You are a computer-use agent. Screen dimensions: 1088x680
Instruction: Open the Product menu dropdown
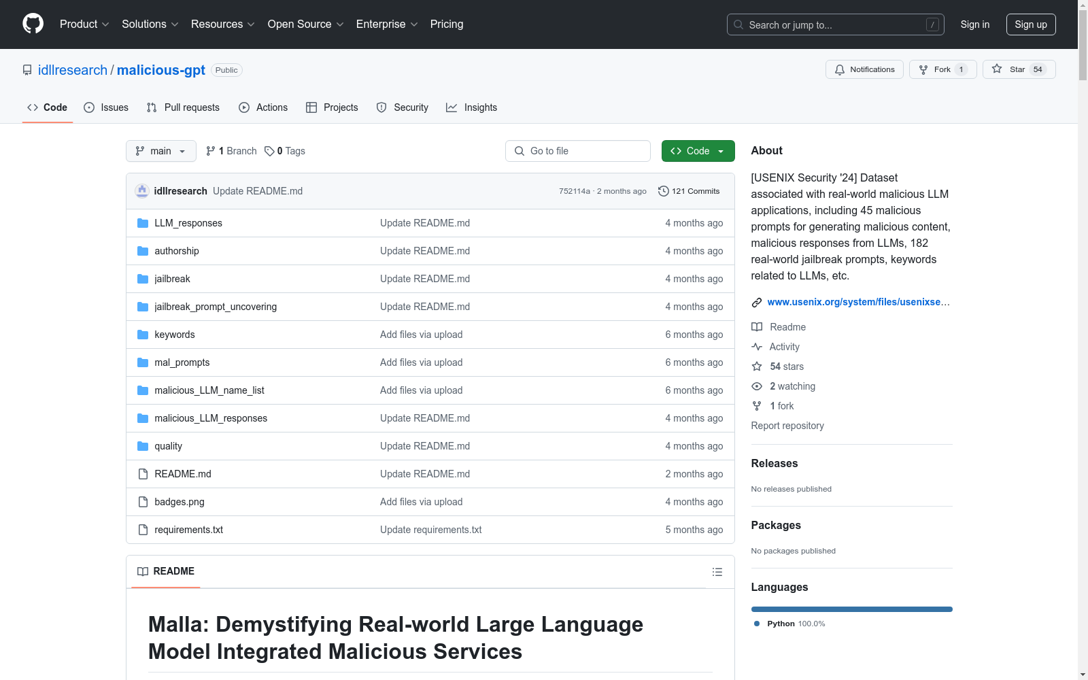click(84, 24)
